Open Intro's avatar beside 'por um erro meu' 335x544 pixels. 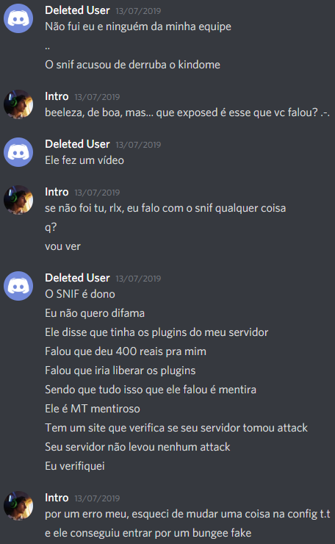click(x=18, y=506)
